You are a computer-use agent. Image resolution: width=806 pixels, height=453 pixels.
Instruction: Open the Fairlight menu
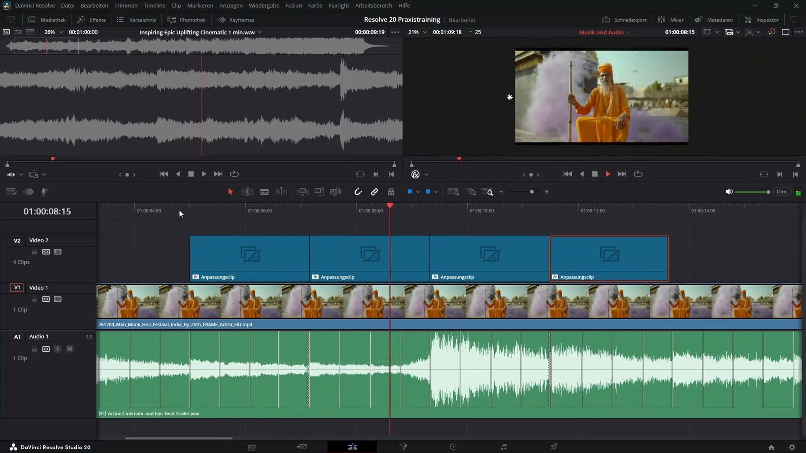[x=338, y=5]
